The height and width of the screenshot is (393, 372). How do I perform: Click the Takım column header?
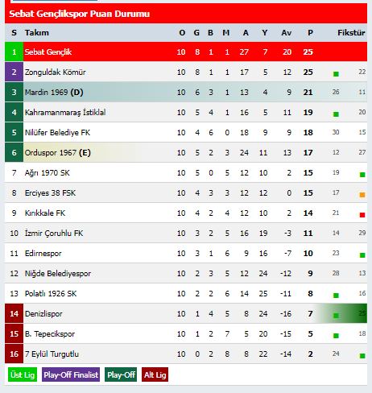coord(37,32)
